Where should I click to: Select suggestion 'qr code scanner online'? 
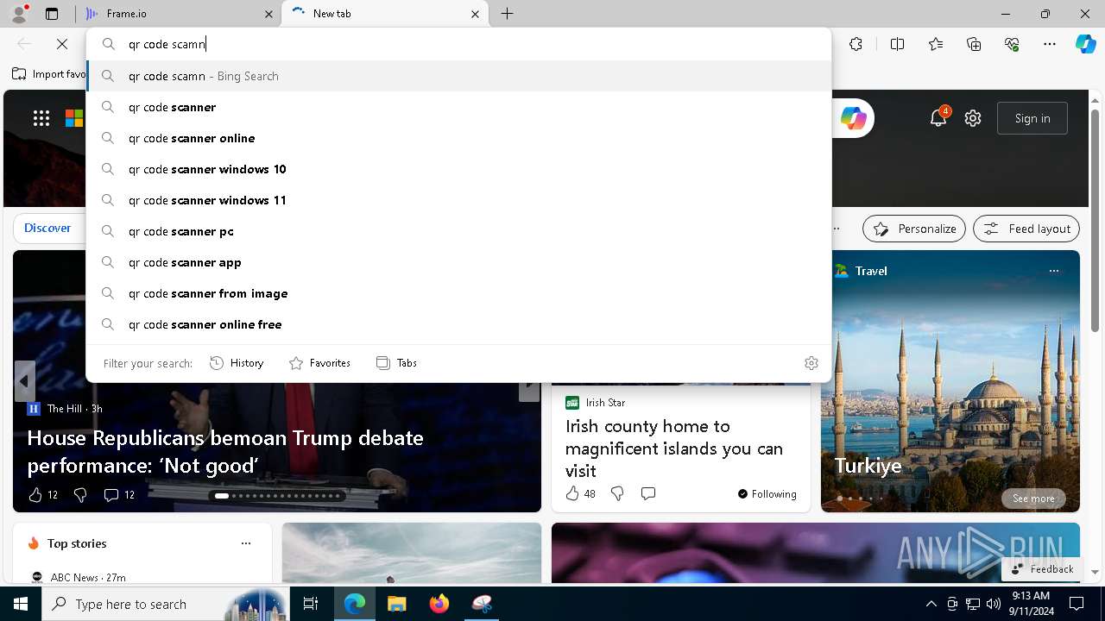point(458,138)
